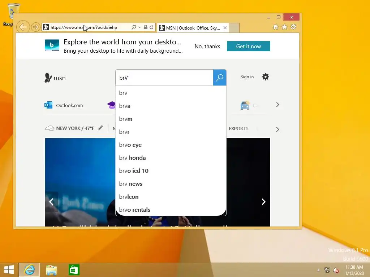This screenshot has width=370, height=277.
Task: Expand news categories right chevron
Action: tap(278, 129)
